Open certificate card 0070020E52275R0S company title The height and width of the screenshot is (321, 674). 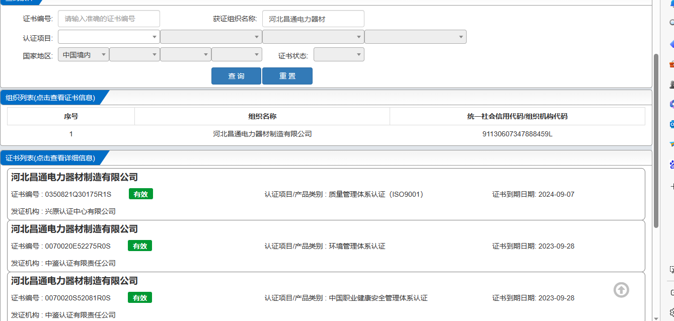[x=74, y=229]
